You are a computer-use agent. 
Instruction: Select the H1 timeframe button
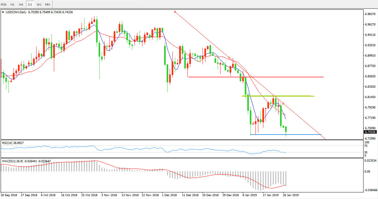click(13, 4)
